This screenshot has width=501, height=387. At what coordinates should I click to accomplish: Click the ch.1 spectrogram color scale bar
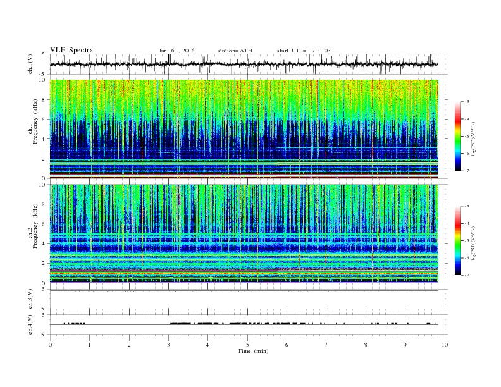point(457,137)
